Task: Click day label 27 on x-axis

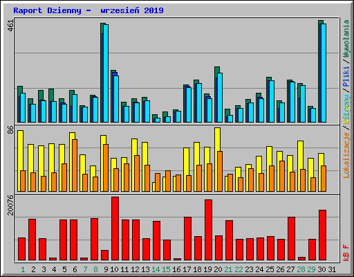Action: click(290, 269)
